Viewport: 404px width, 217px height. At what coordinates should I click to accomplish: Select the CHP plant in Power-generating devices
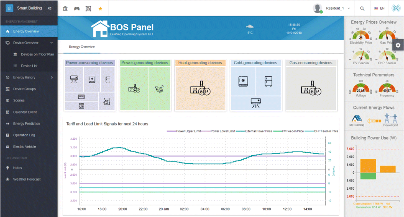point(134,89)
